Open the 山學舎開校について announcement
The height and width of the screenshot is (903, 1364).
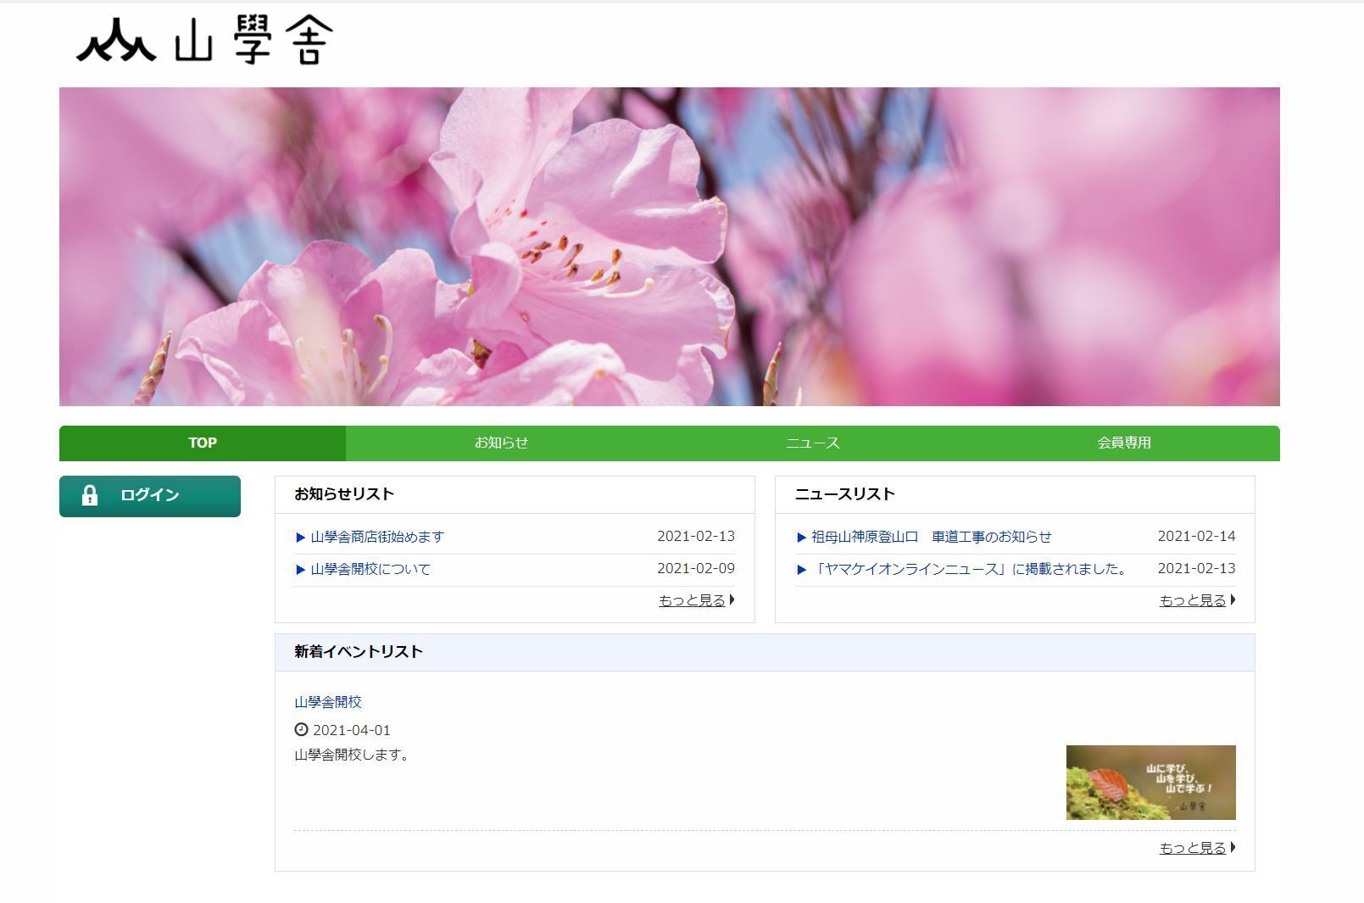click(x=370, y=569)
